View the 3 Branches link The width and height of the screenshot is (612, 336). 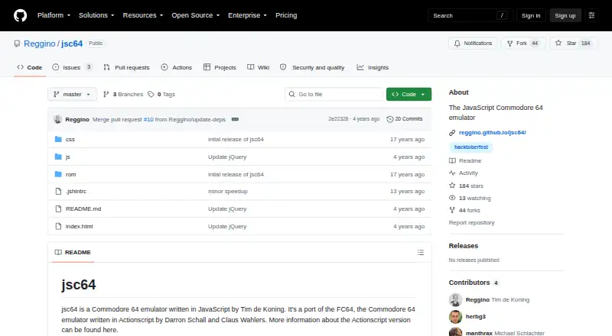tap(123, 95)
